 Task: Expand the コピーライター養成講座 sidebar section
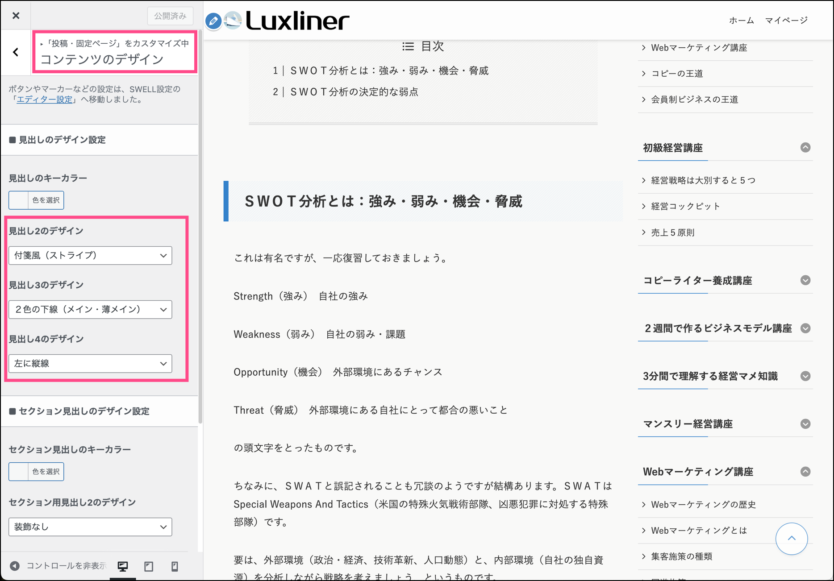pyautogui.click(x=805, y=280)
